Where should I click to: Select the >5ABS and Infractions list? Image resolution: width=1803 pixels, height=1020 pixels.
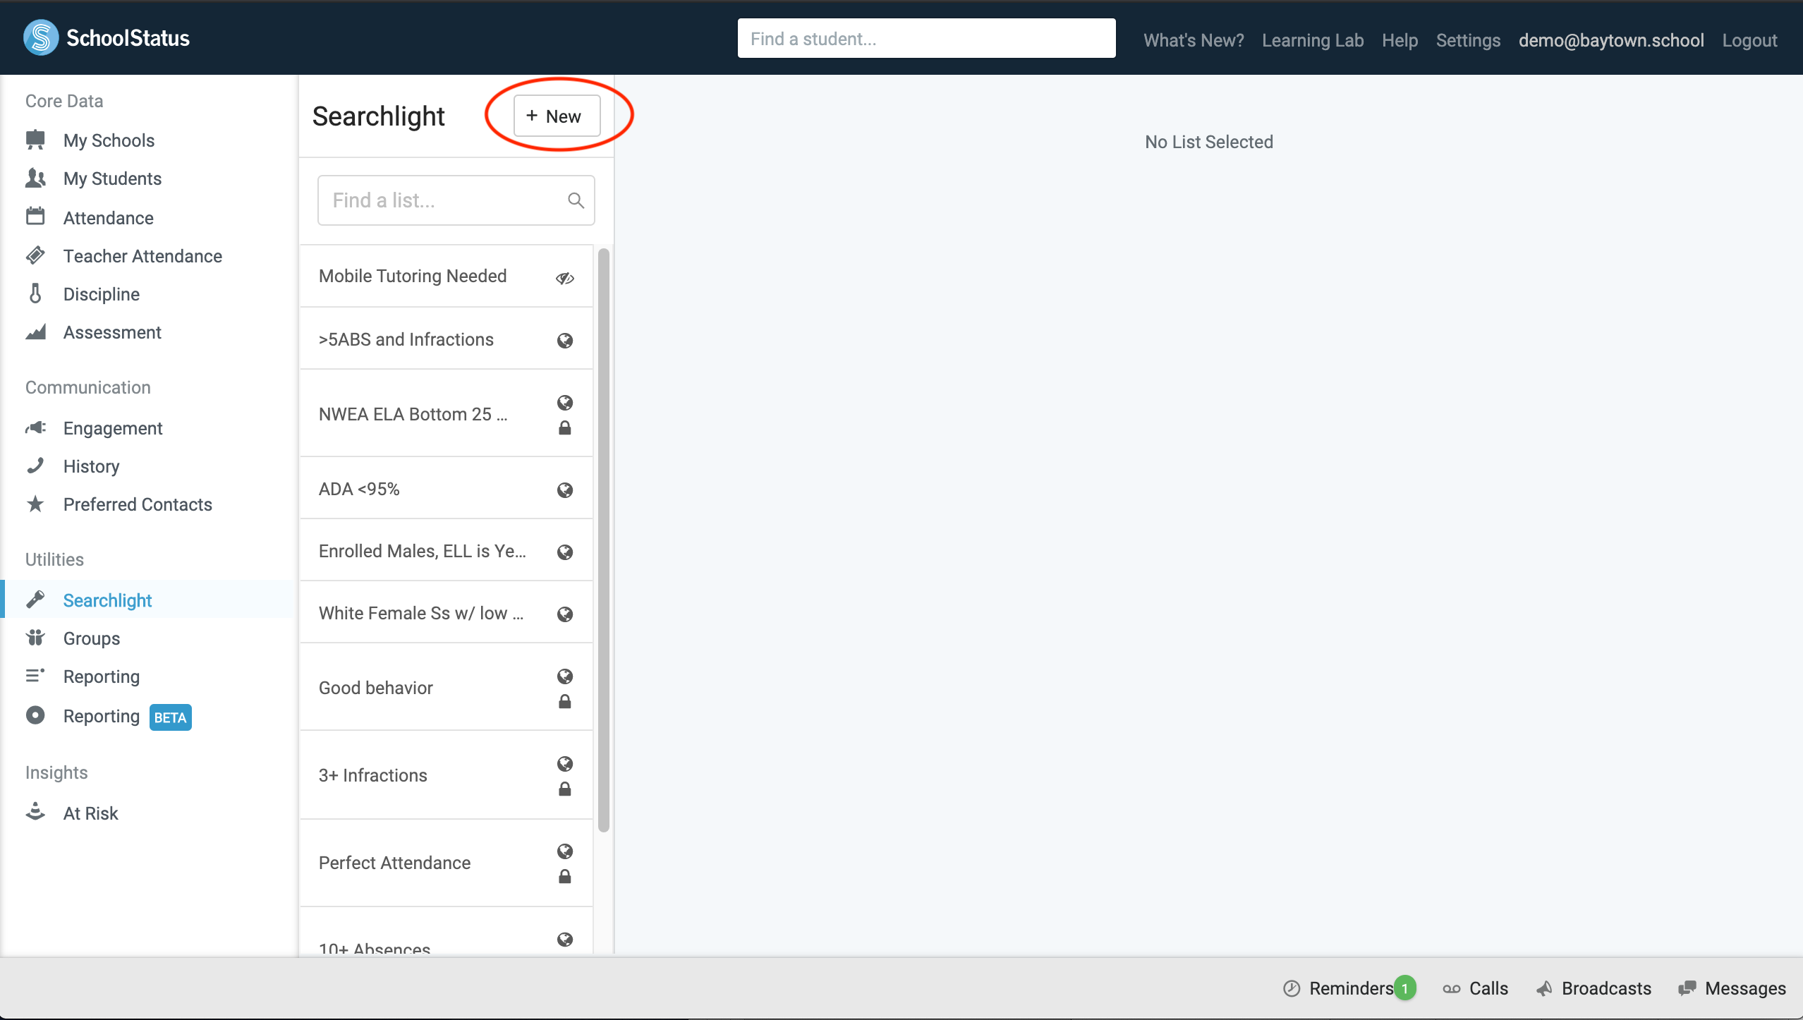click(x=447, y=339)
